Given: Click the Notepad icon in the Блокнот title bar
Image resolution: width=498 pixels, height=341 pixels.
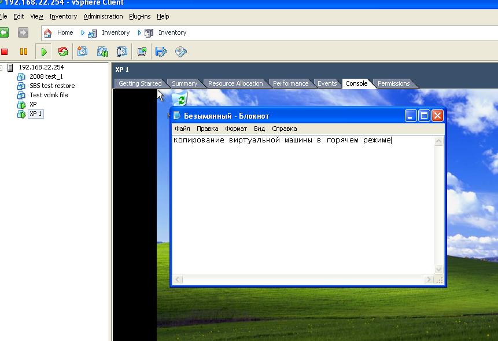Looking at the screenshot, I should coord(177,116).
